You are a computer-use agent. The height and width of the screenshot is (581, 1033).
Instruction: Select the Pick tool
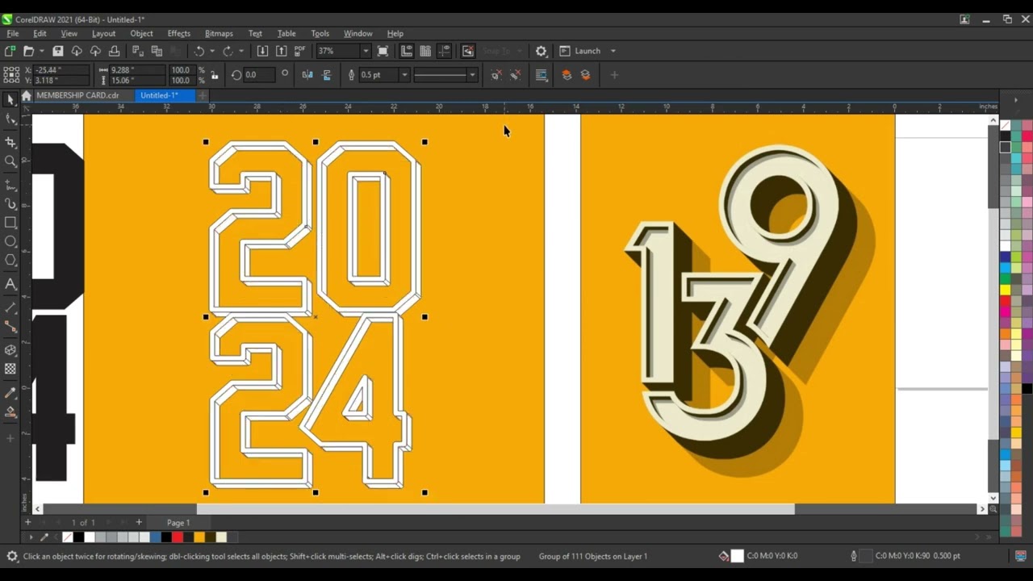pyautogui.click(x=10, y=100)
